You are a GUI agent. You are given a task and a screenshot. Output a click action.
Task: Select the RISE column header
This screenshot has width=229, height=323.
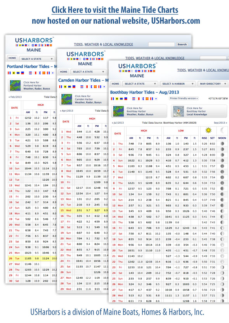[204, 138]
